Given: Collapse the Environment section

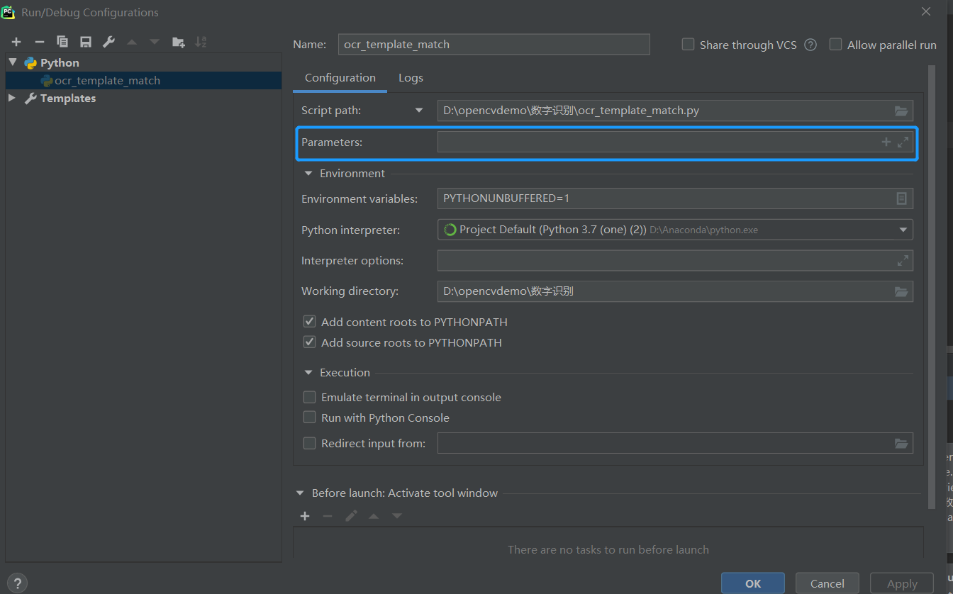Looking at the screenshot, I should click(x=308, y=173).
